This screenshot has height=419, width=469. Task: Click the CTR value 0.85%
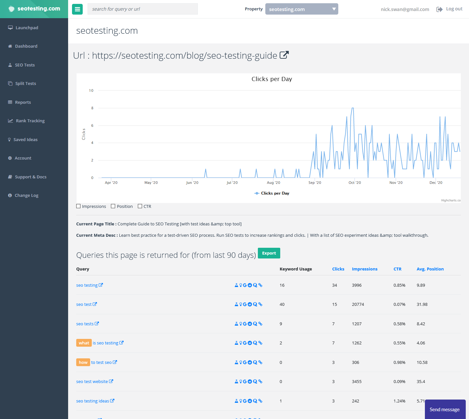[x=399, y=285]
